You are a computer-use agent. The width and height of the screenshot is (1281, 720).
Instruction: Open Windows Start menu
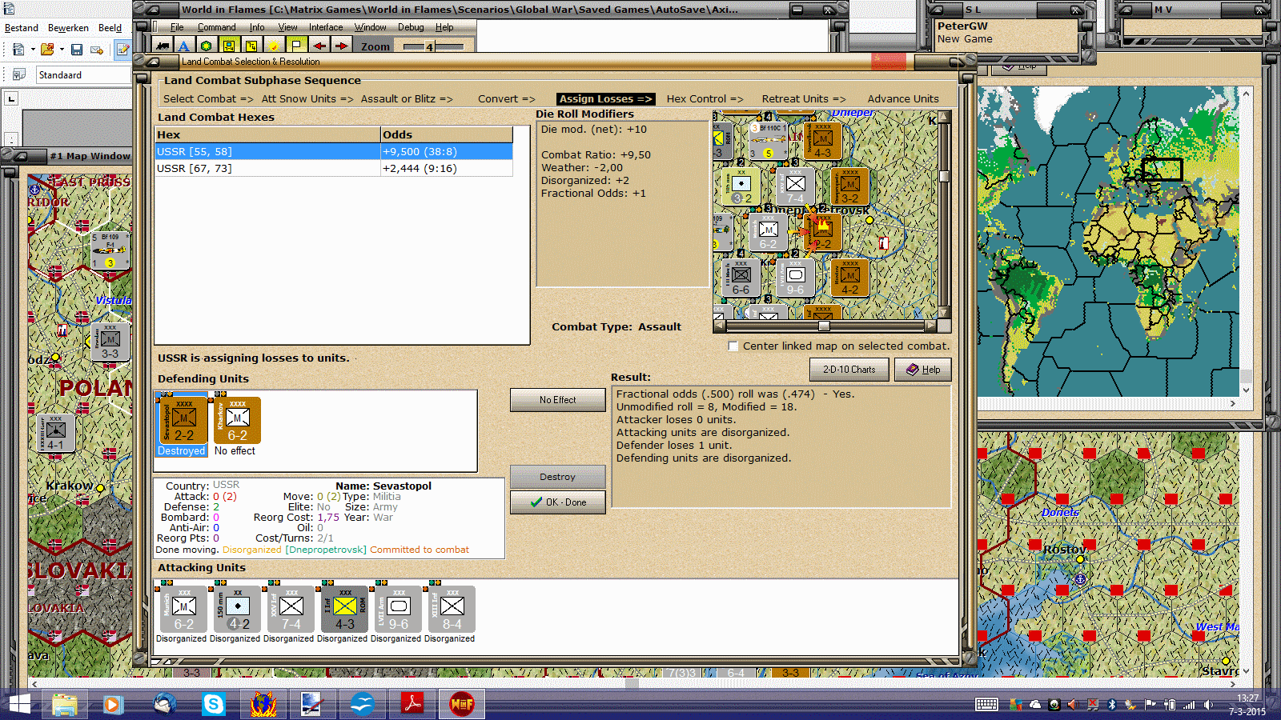tap(19, 704)
